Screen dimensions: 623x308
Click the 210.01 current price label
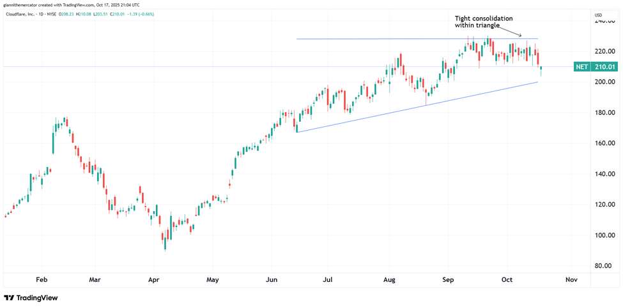point(603,66)
